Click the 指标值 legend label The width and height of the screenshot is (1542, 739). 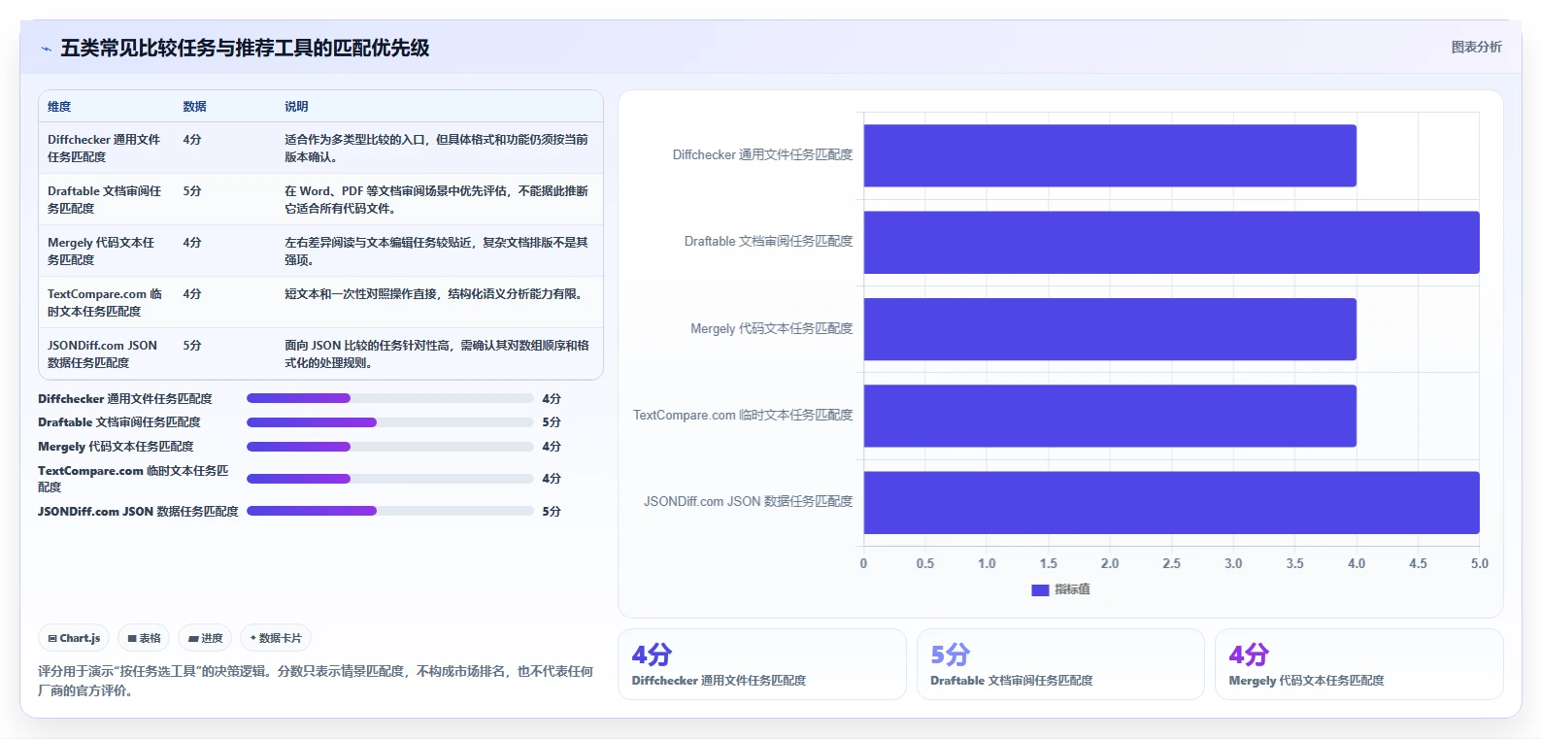(1072, 589)
